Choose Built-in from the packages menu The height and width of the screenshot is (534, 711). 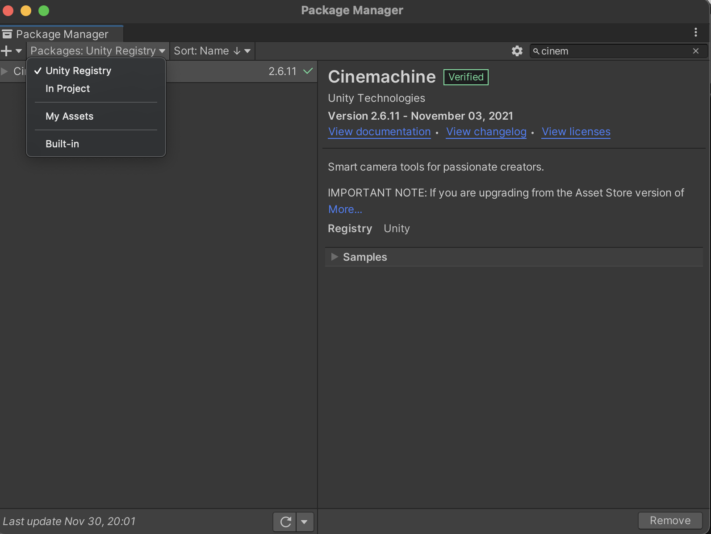click(x=62, y=144)
